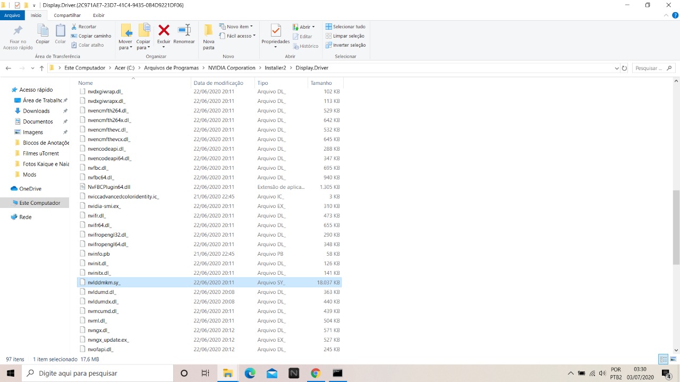Open the recent locations dropdown arrow

[x=32, y=68]
